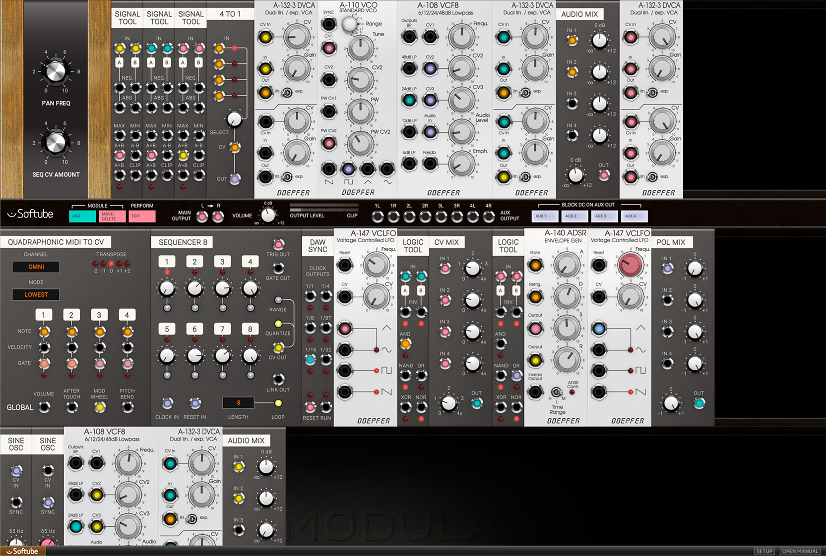This screenshot has height=556, width=826.
Task: Click the 4 TO 1 SELECT knob
Action: [234, 119]
